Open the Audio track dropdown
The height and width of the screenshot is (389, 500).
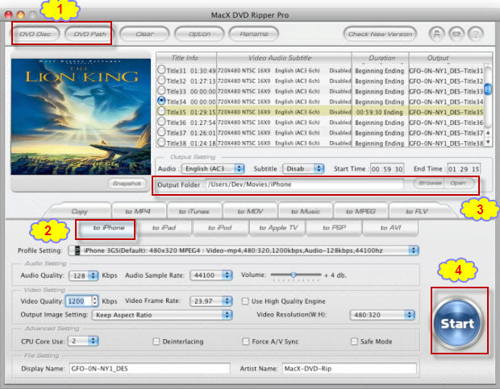coord(213,168)
